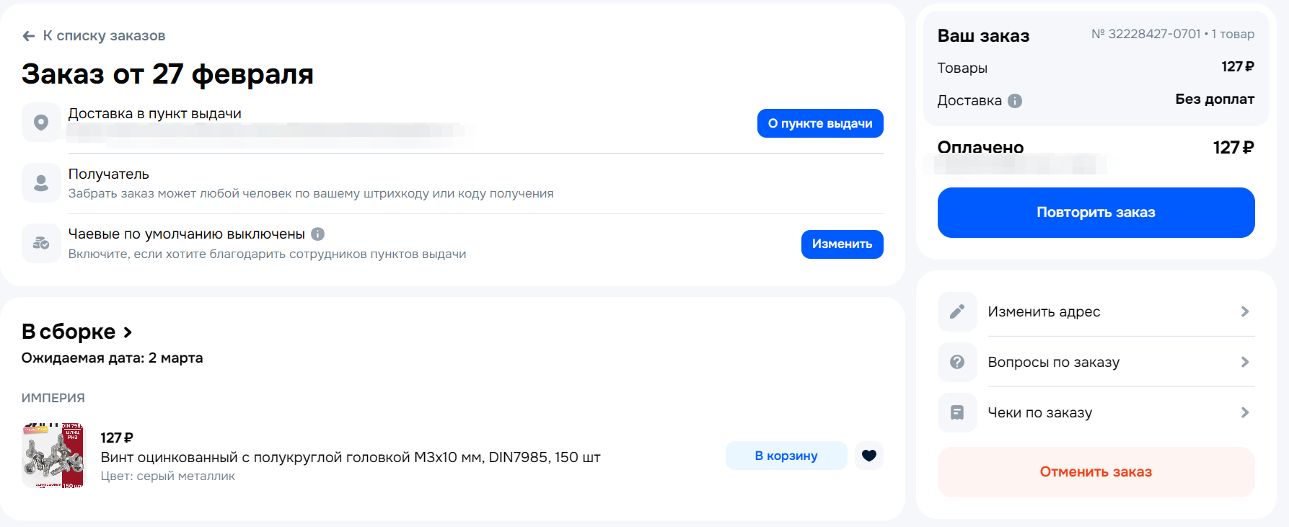Expand Вопросы по заказу chevron arrow
This screenshot has height=527, width=1289.
[x=1244, y=362]
